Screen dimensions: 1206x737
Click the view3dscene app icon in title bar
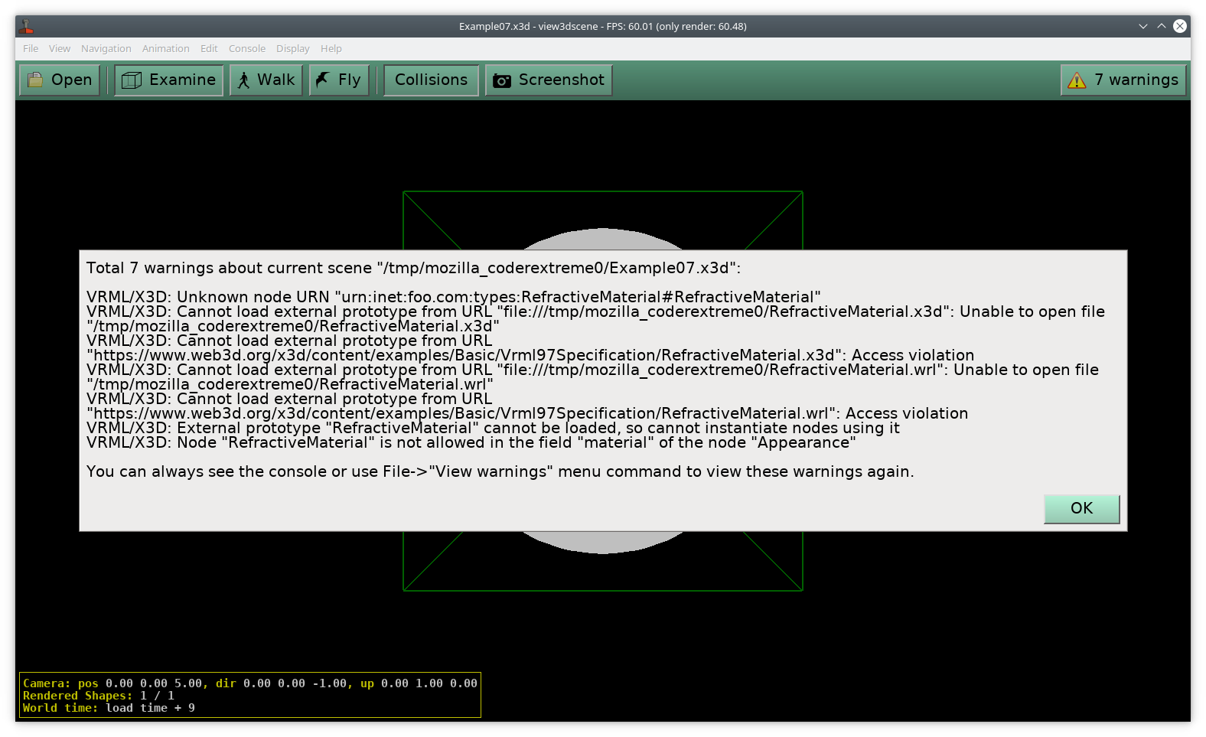pos(27,26)
